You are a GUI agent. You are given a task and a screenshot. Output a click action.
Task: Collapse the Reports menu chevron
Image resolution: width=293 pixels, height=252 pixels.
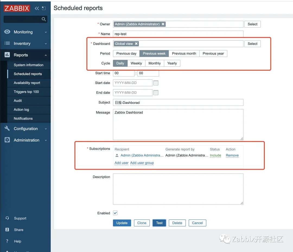(46, 55)
